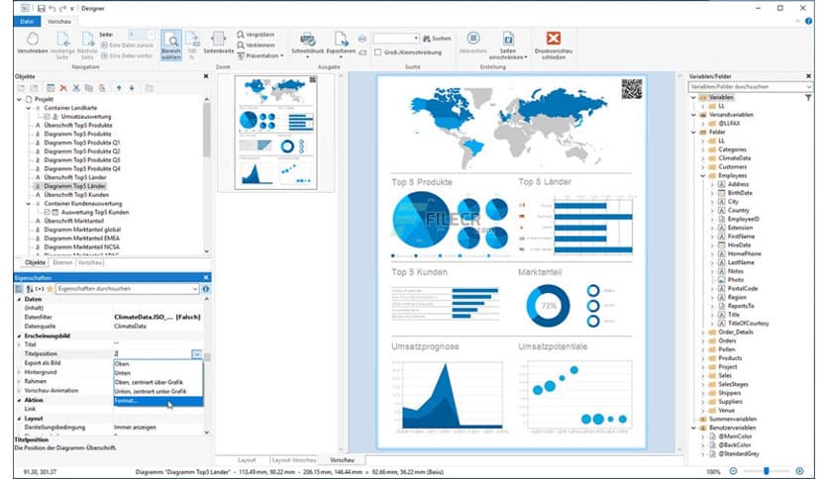The width and height of the screenshot is (828, 479).
Task: Collapse the Projekt root node
Action: pos(20,99)
